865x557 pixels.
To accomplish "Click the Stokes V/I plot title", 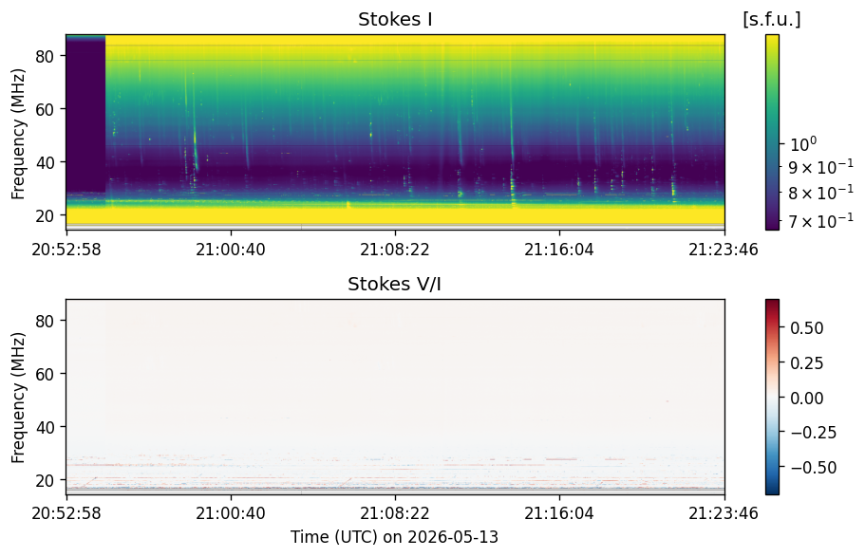I will [394, 284].
